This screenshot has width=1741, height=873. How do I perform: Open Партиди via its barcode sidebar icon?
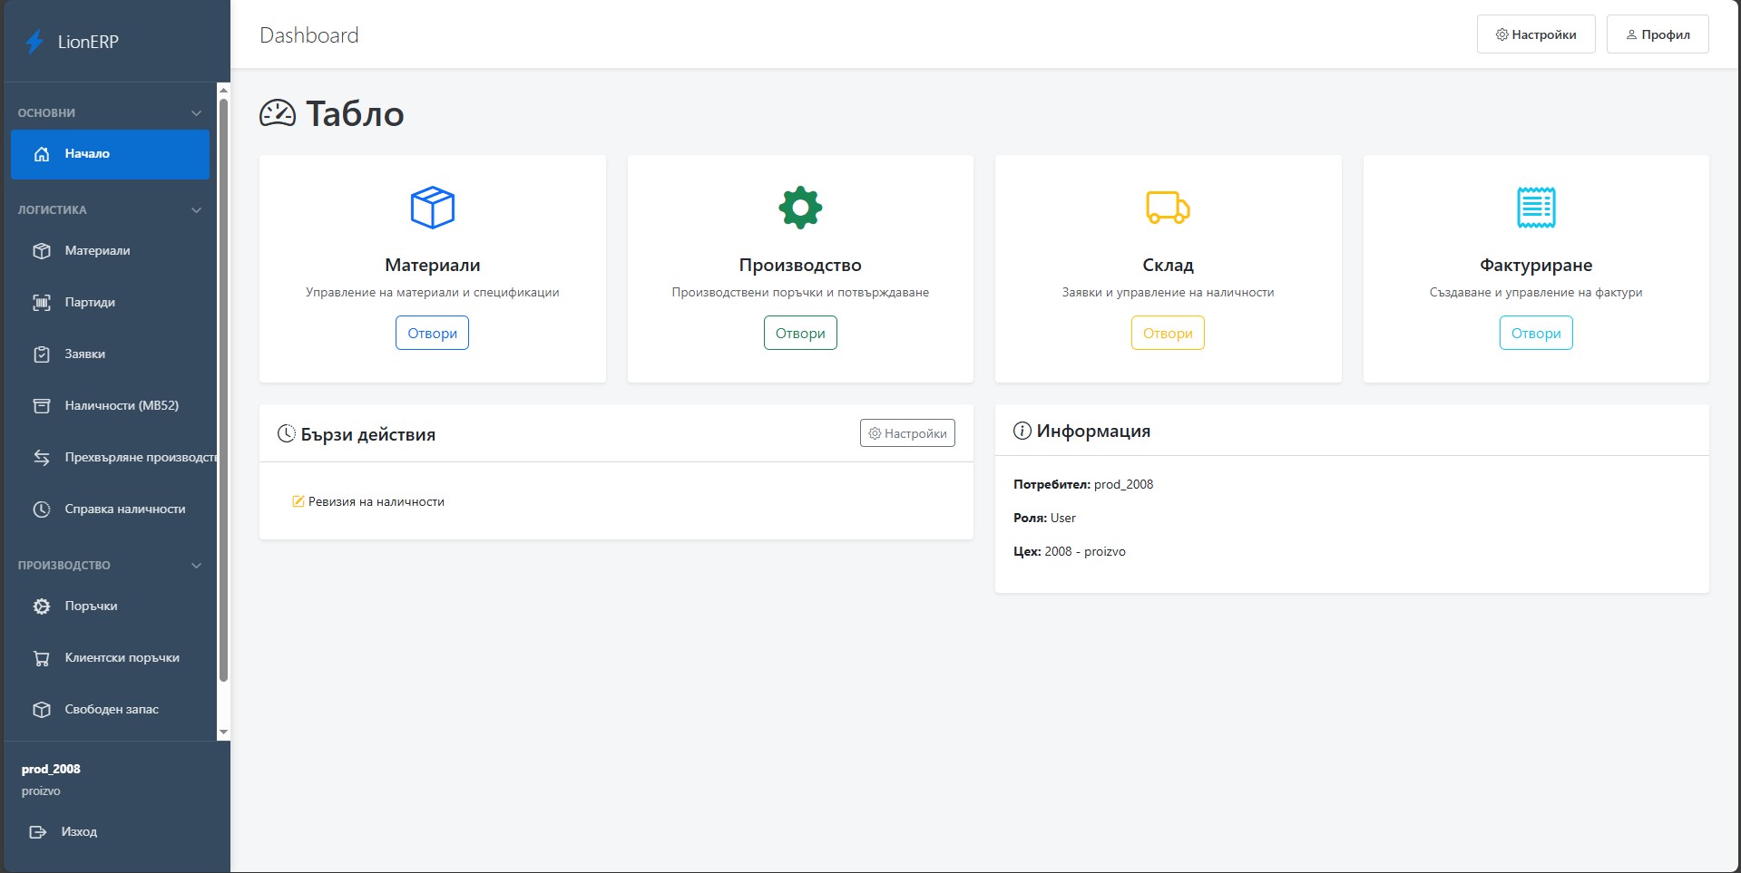[x=42, y=303]
